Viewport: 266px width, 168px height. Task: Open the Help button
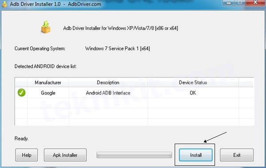(x=27, y=155)
